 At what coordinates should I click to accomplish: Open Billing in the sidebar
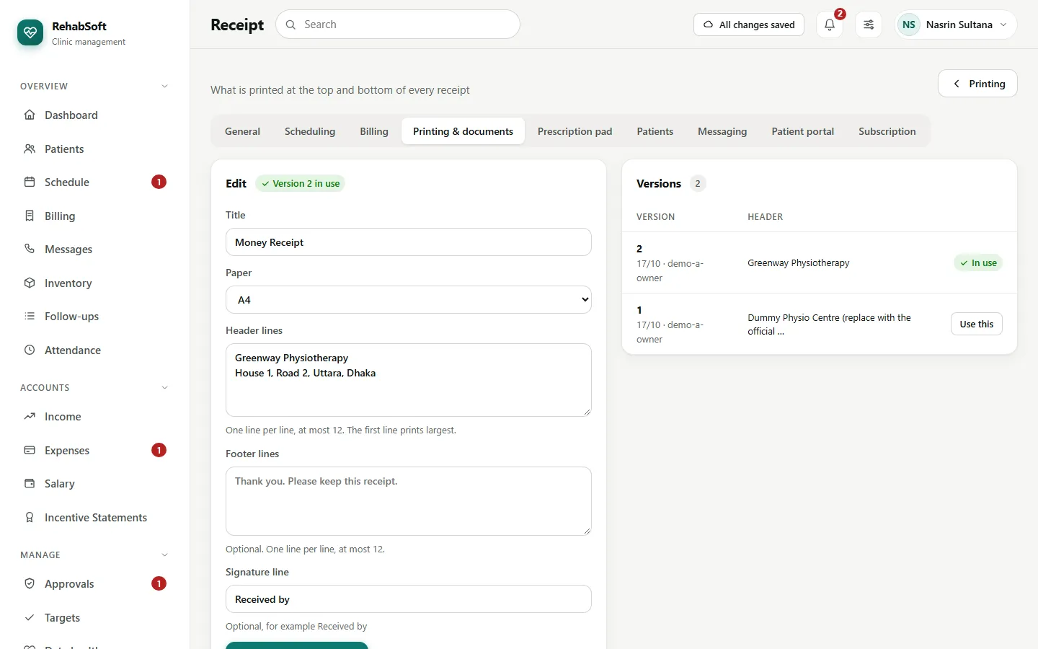94,216
